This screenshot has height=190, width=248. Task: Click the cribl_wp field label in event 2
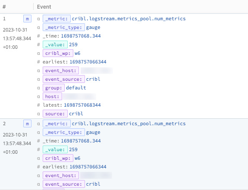click(58, 158)
